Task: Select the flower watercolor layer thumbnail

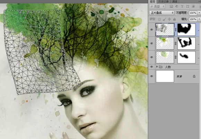Action: (x=165, y=43)
